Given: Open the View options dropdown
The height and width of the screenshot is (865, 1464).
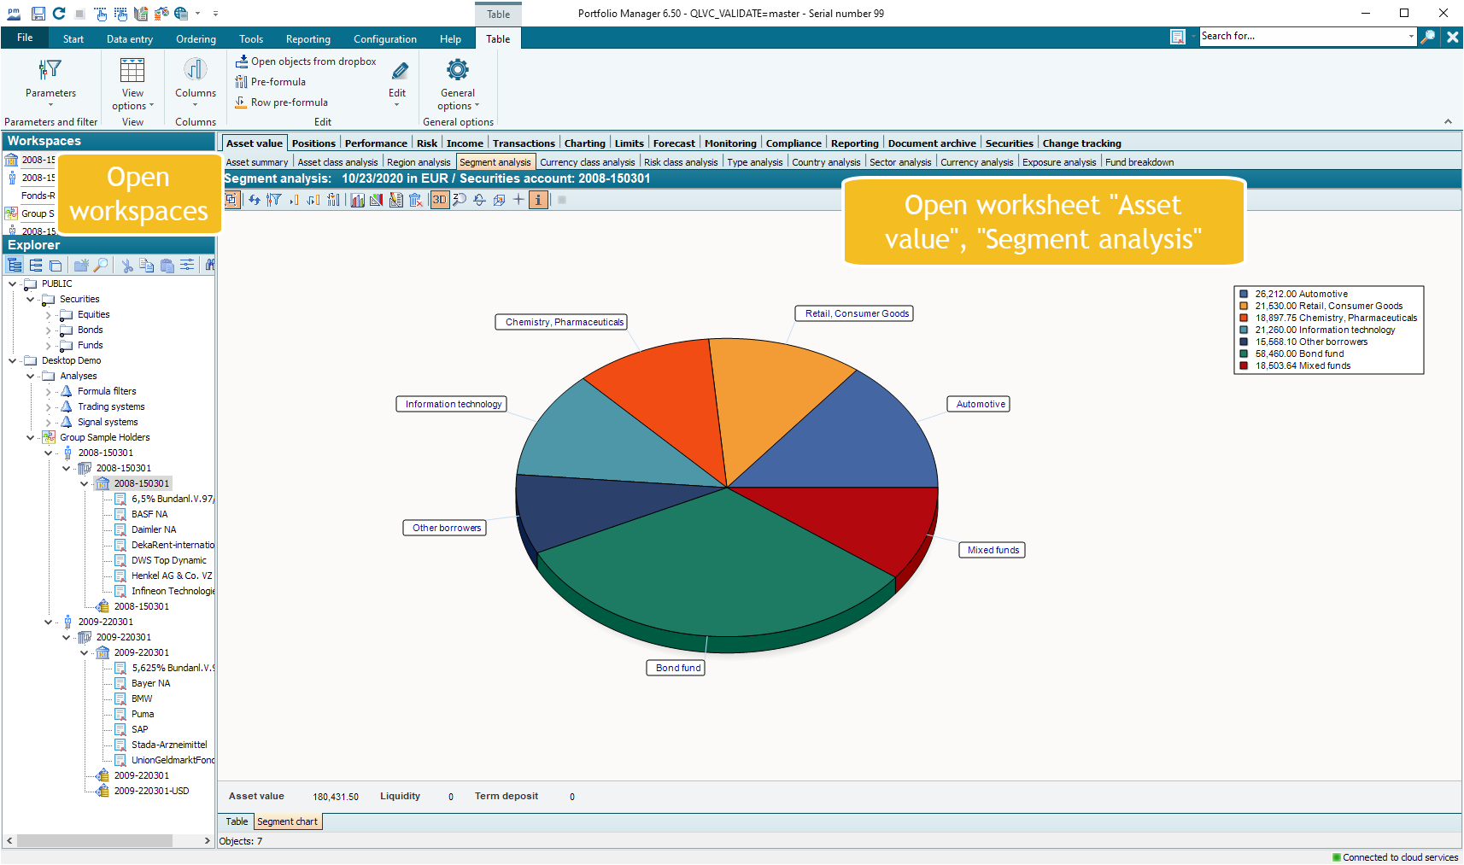Looking at the screenshot, I should 132,106.
